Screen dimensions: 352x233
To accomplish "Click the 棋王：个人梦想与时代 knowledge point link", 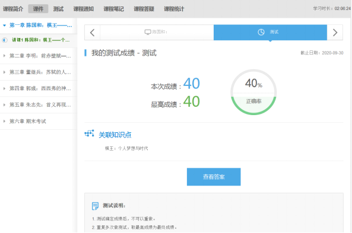I will click(x=126, y=148).
